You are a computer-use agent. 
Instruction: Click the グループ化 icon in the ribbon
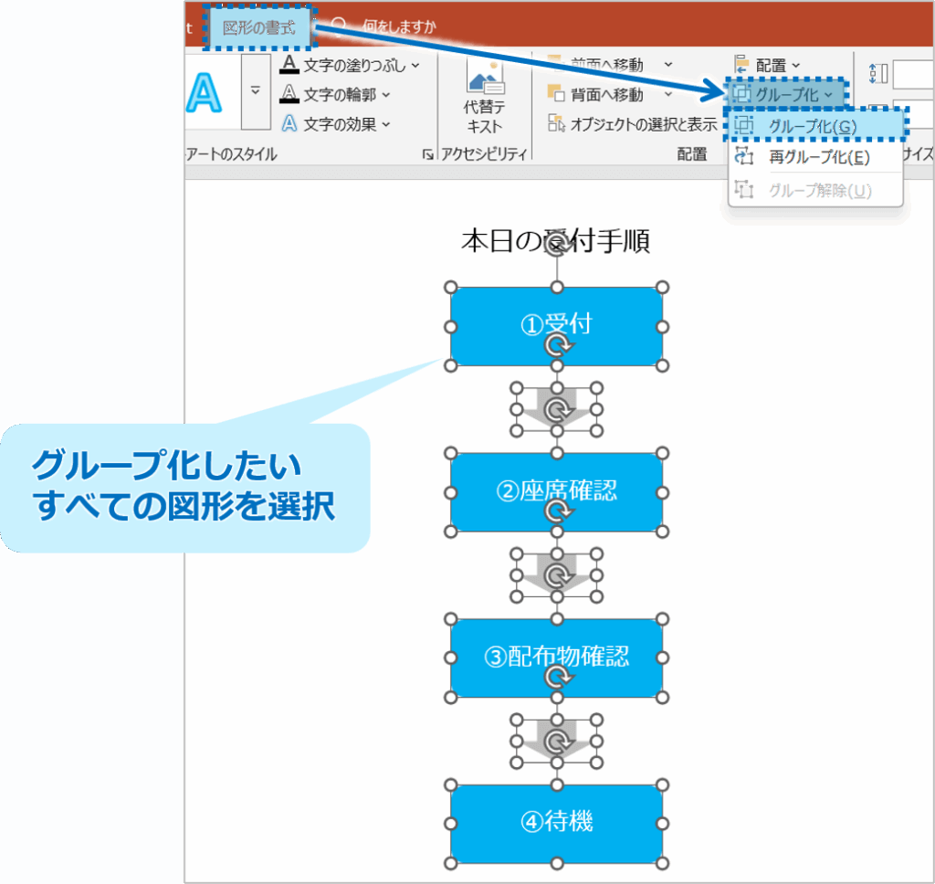[x=741, y=93]
